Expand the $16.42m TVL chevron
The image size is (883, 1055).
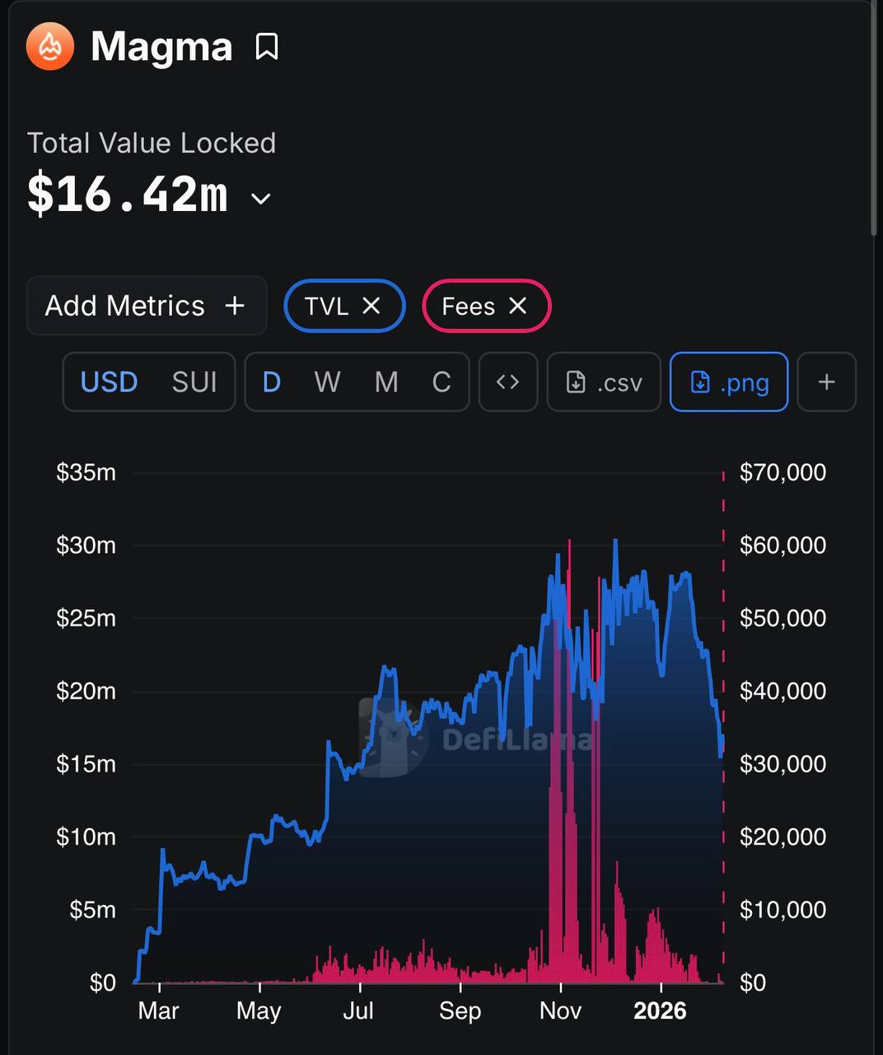(260, 199)
